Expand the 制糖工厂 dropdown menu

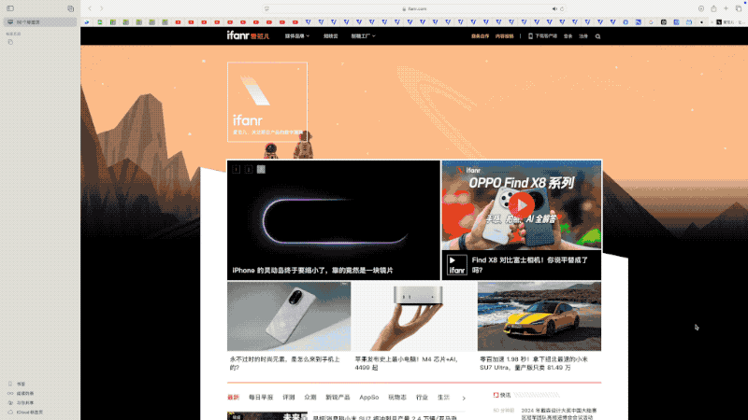363,36
